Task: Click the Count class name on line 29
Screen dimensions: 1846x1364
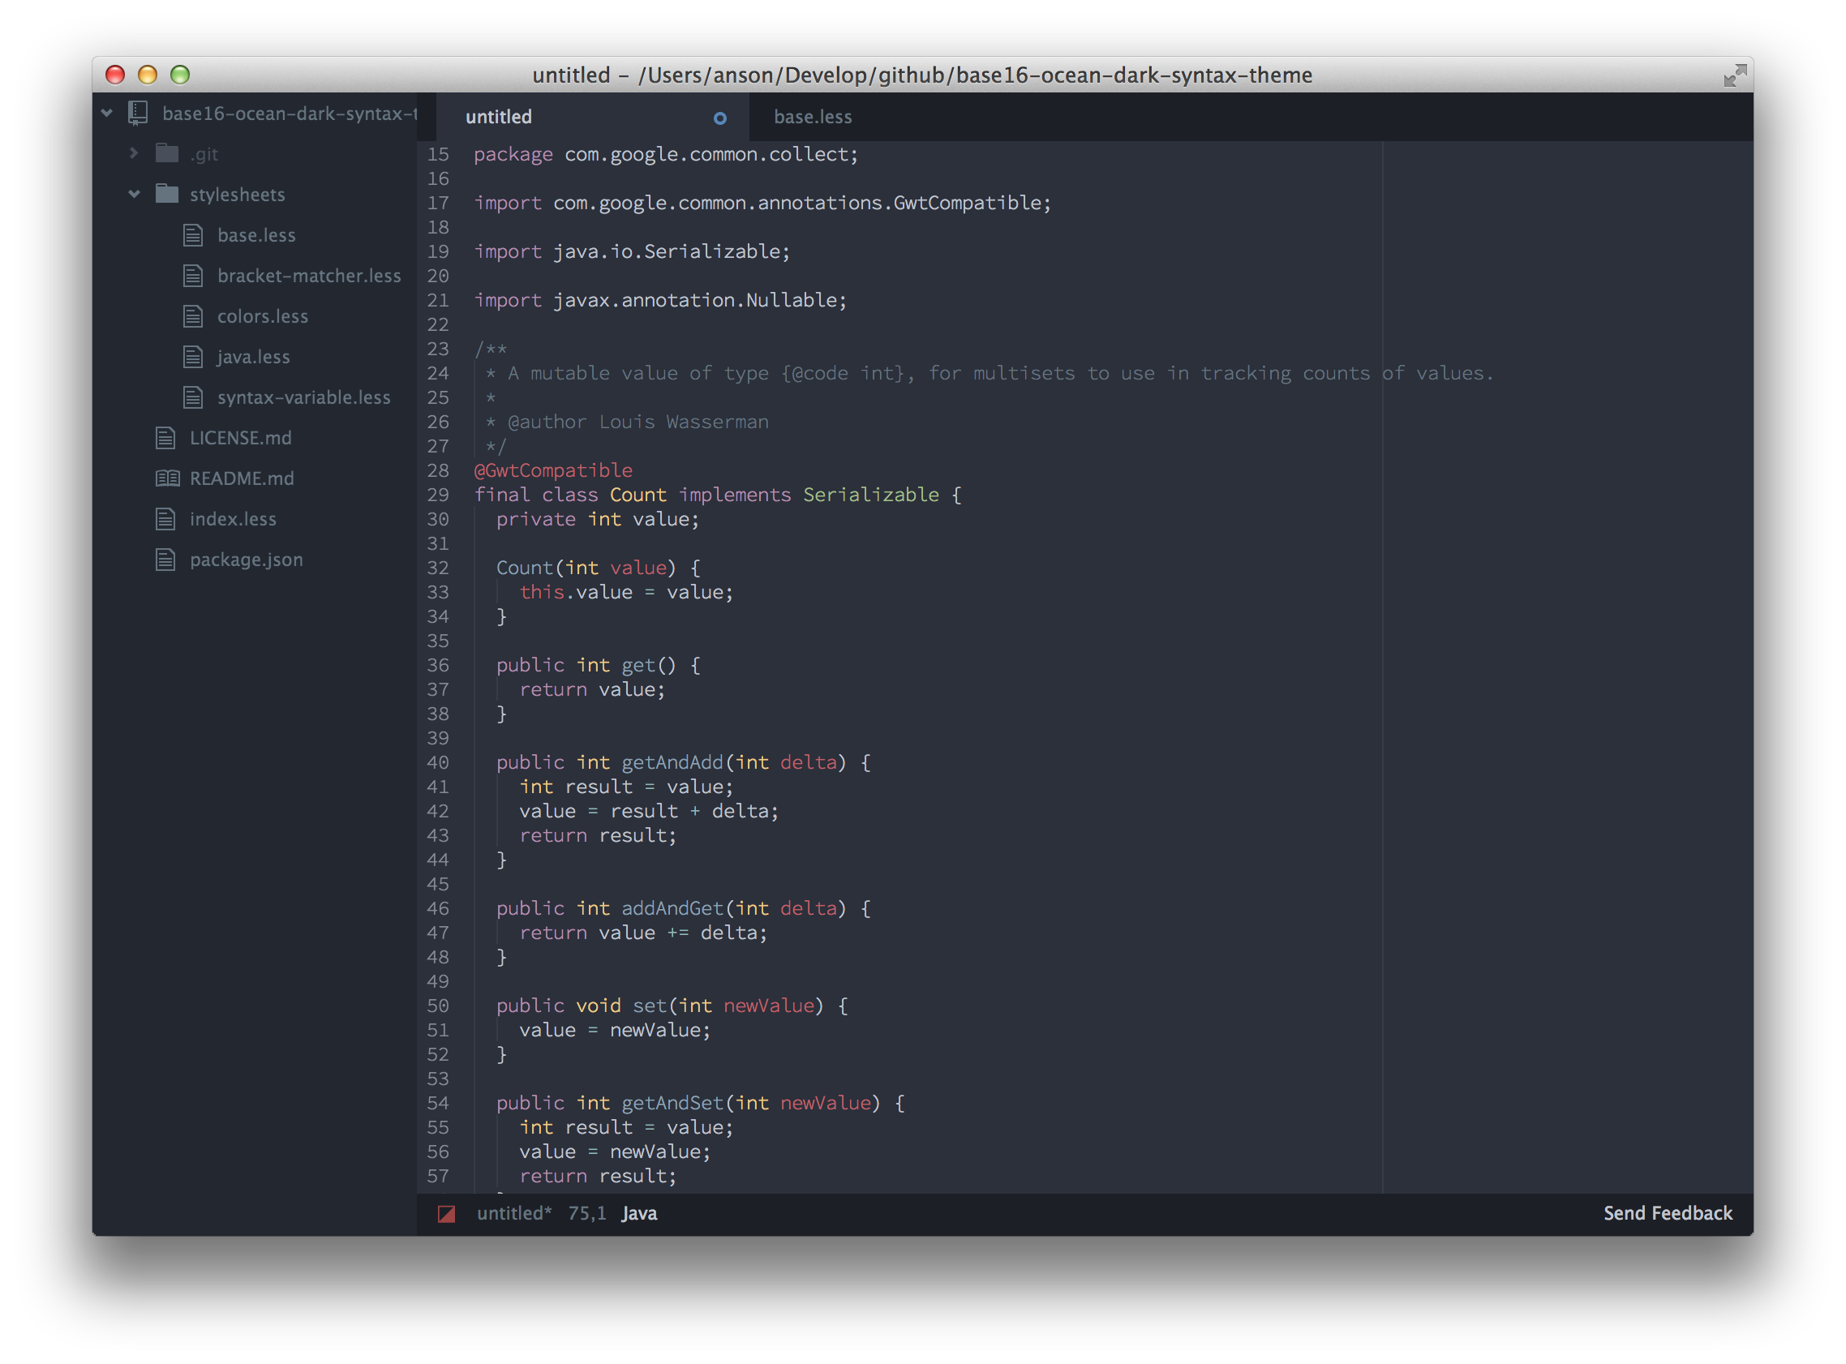Action: [638, 495]
